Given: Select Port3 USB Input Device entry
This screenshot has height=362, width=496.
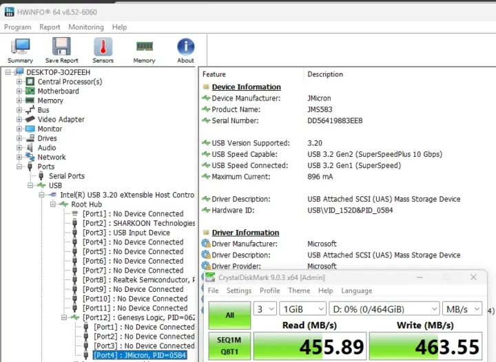Looking at the screenshot, I should (x=126, y=233).
